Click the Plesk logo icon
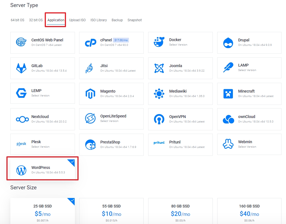 click(21, 144)
